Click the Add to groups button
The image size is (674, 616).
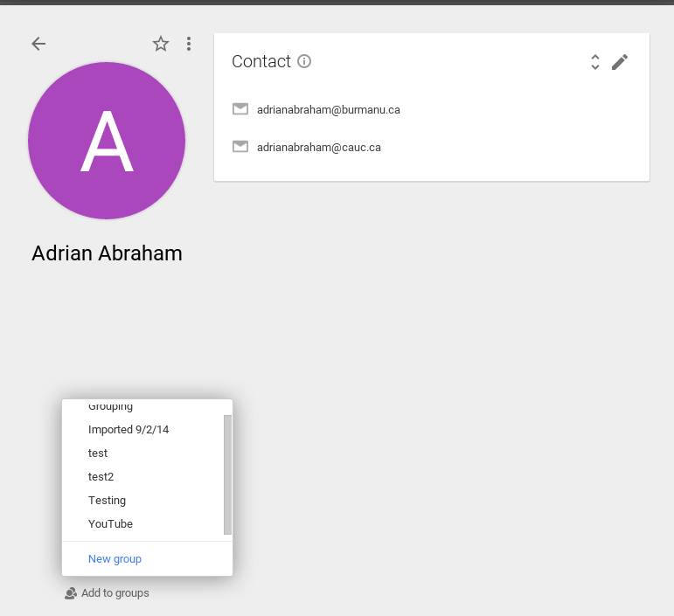click(x=107, y=593)
